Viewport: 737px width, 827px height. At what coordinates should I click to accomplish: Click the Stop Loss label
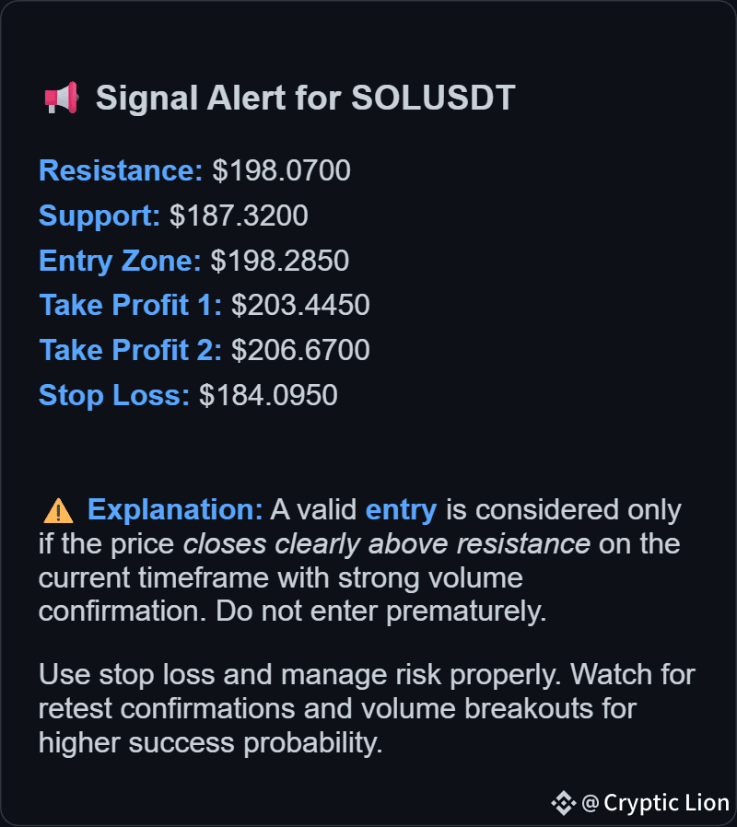click(x=114, y=395)
